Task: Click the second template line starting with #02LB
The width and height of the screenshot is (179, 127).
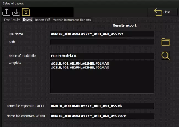Action: (80, 67)
